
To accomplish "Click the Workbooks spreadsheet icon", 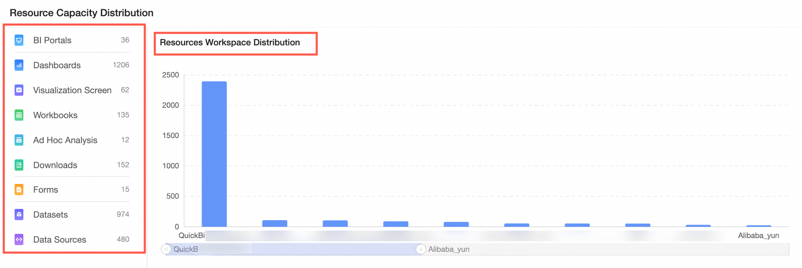I will tap(19, 115).
